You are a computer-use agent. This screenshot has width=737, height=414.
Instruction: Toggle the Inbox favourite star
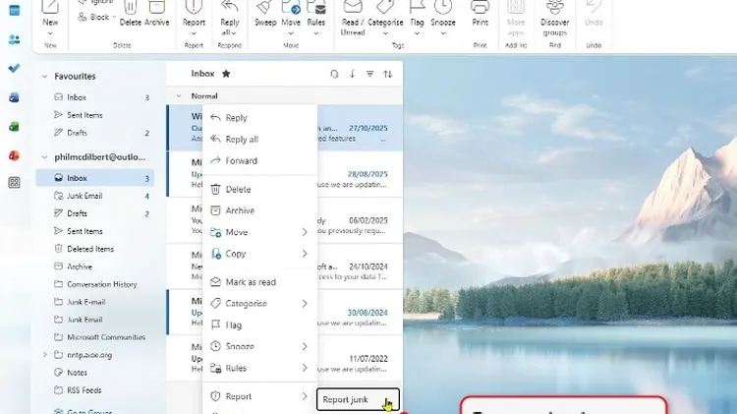[x=227, y=74]
